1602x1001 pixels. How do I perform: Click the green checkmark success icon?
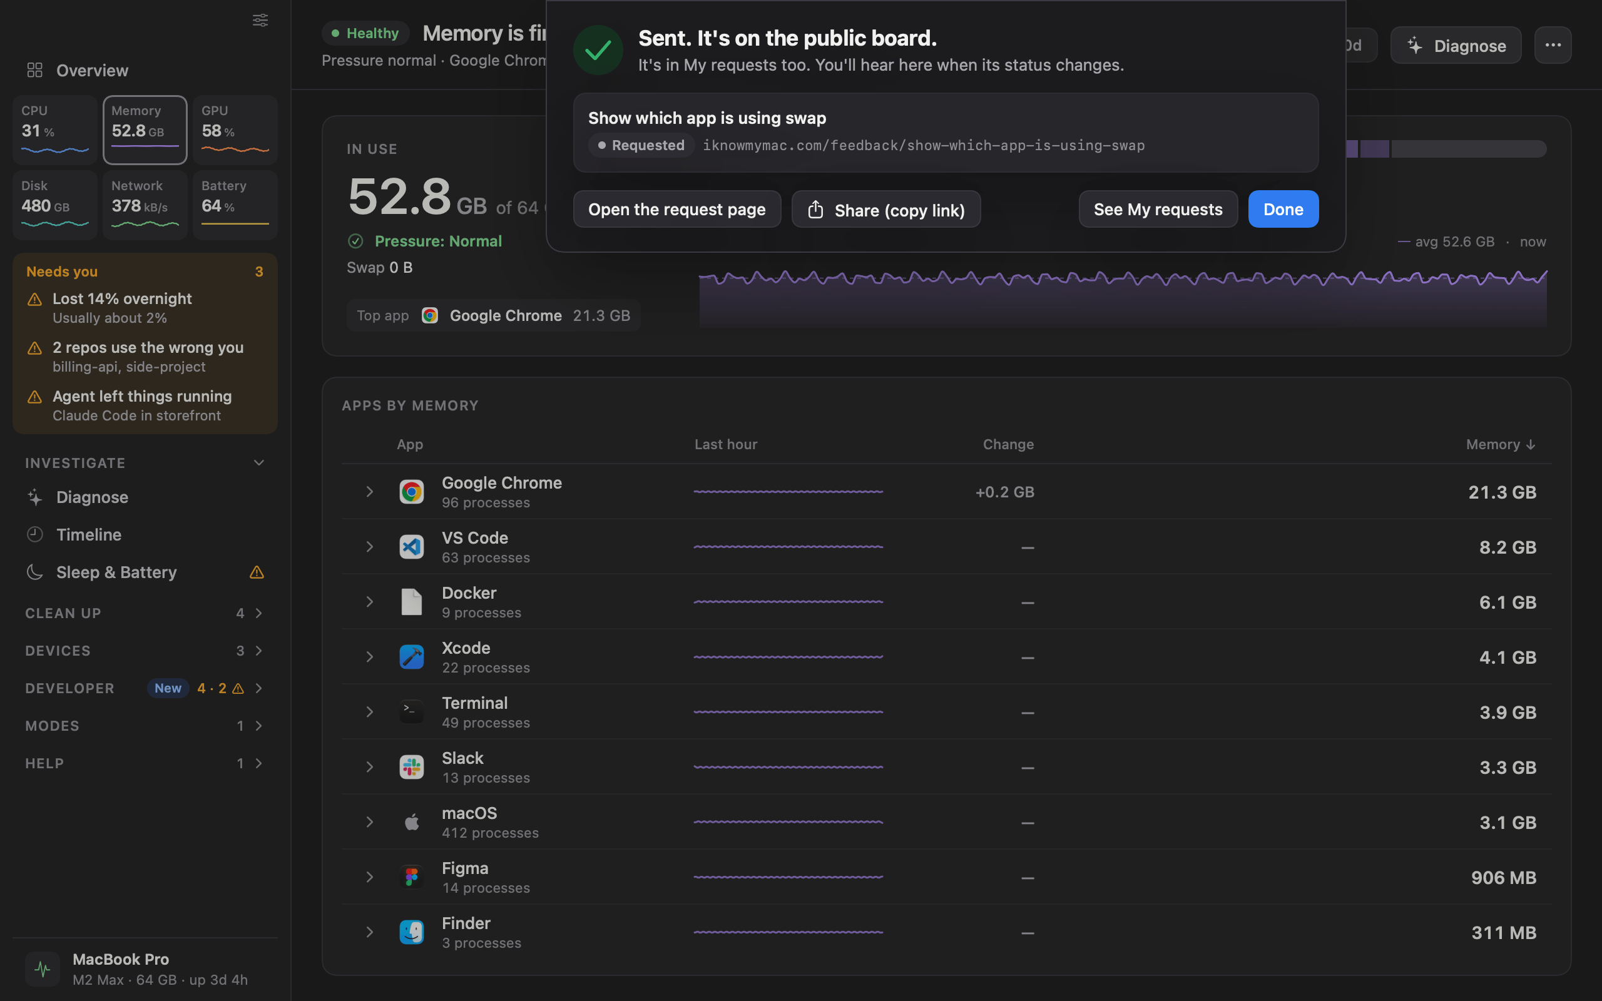pos(598,49)
